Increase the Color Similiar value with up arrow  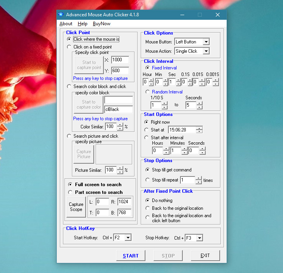pos(120,125)
